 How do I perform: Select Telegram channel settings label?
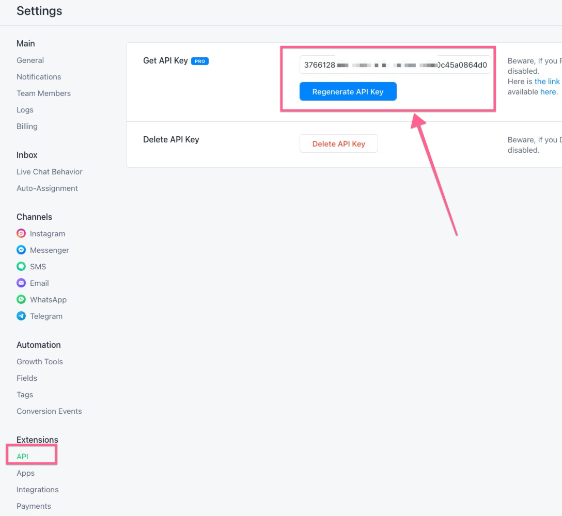[46, 316]
